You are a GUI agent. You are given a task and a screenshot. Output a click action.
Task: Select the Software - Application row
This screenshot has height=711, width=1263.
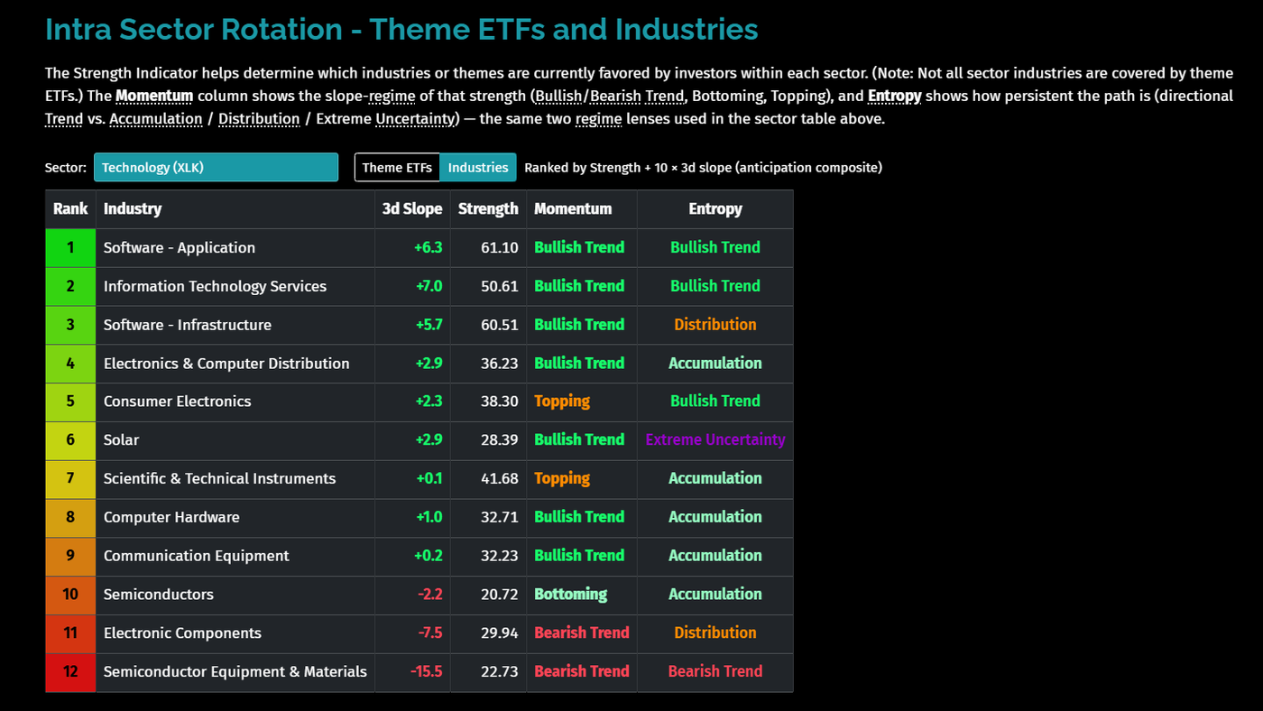[x=419, y=247]
